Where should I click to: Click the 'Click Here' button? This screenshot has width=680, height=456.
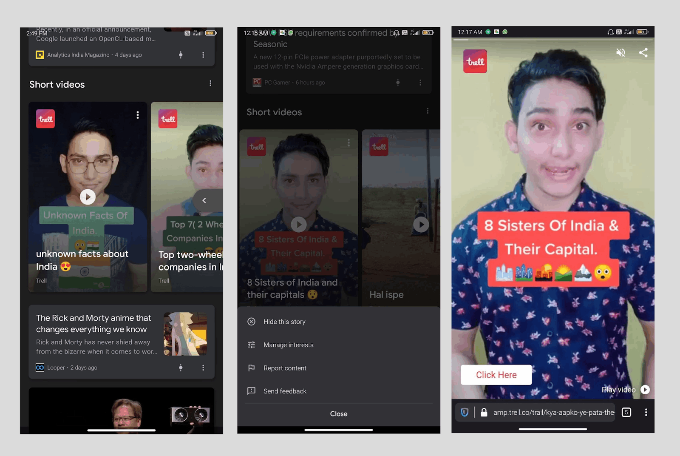point(496,375)
